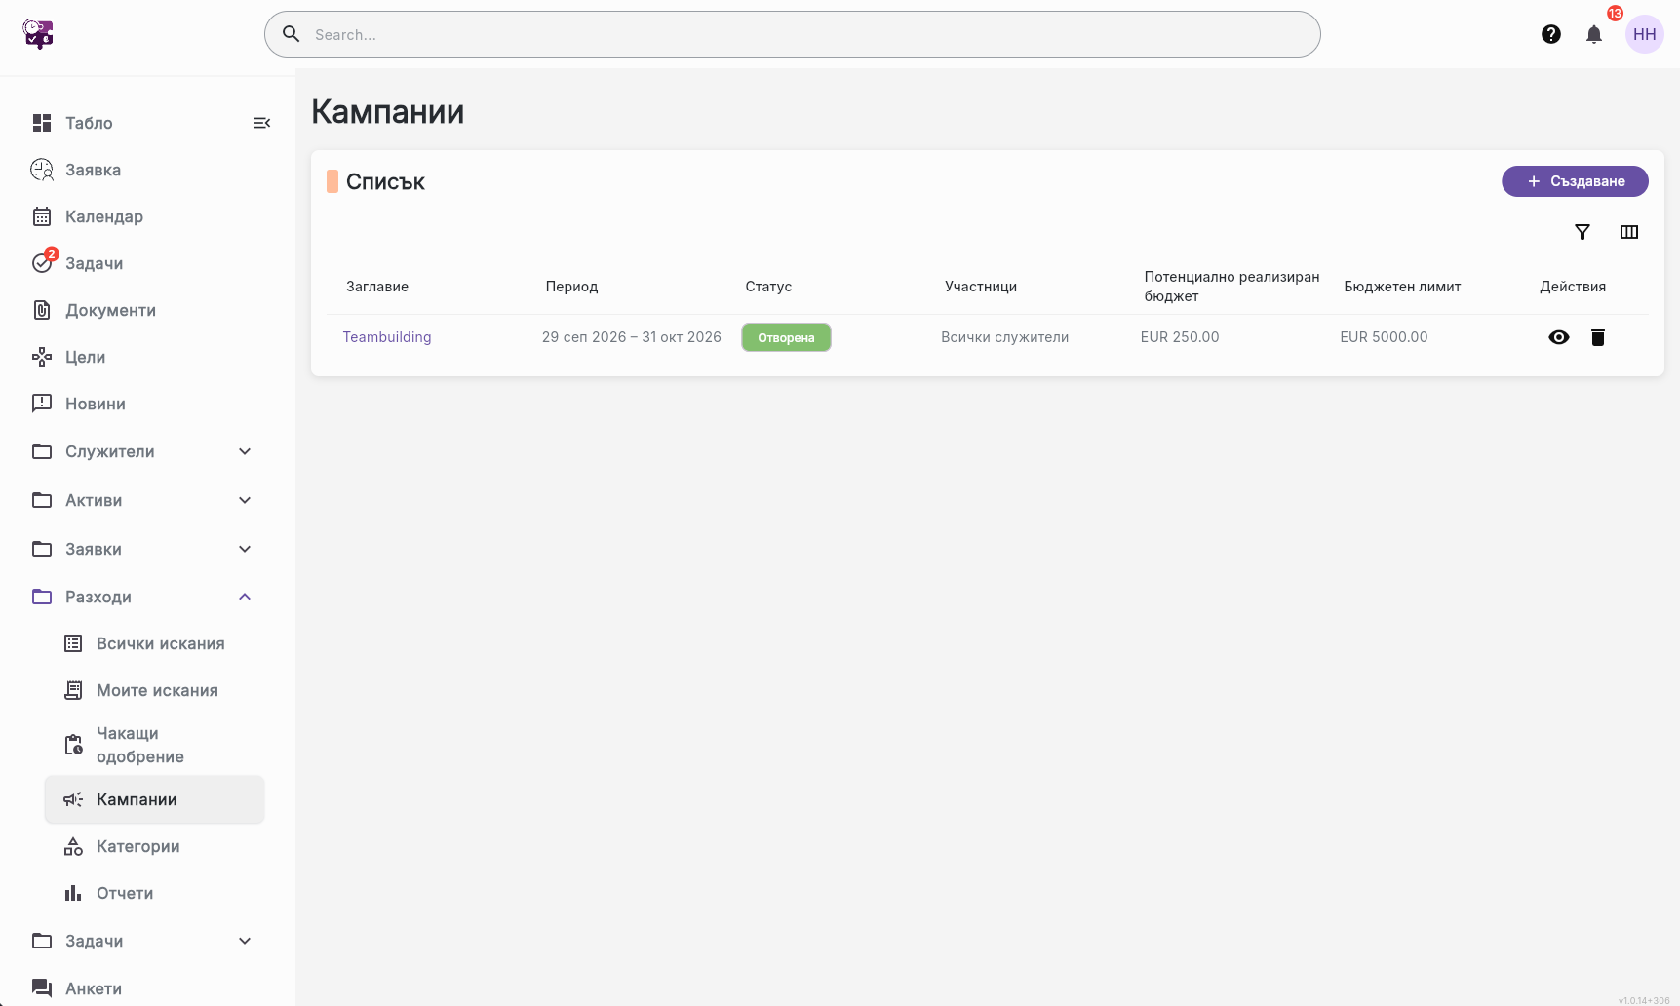This screenshot has height=1006, width=1680.
Task: Open the HH user avatar menu
Action: [1645, 34]
